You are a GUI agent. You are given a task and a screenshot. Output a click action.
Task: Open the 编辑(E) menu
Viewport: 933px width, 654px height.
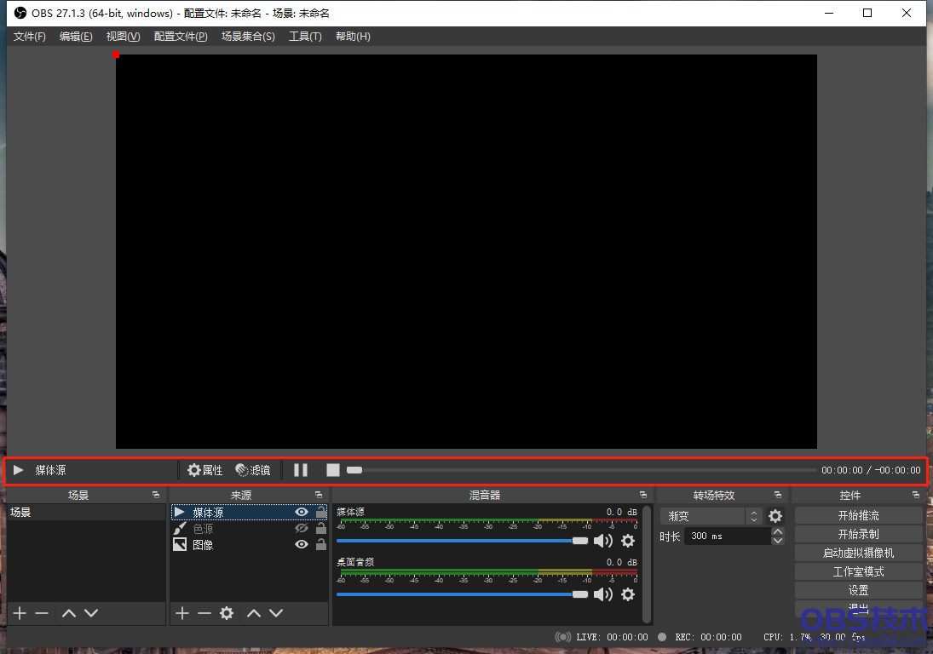coord(76,37)
